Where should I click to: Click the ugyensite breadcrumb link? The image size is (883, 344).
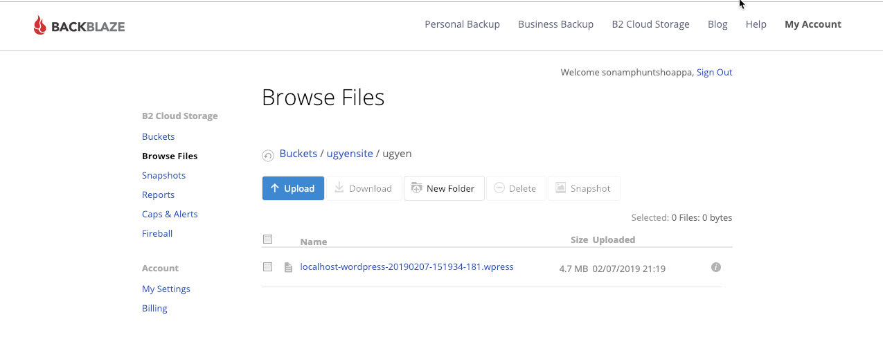pos(350,154)
